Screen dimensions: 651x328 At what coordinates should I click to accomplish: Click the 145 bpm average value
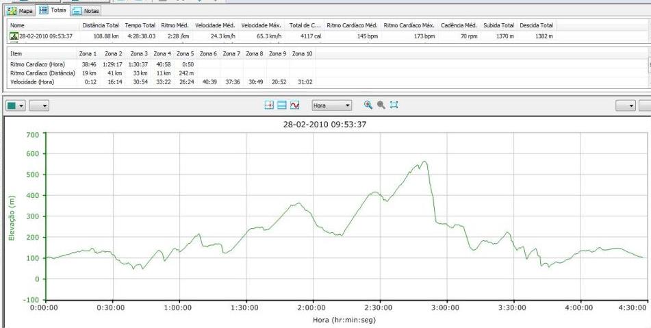368,36
